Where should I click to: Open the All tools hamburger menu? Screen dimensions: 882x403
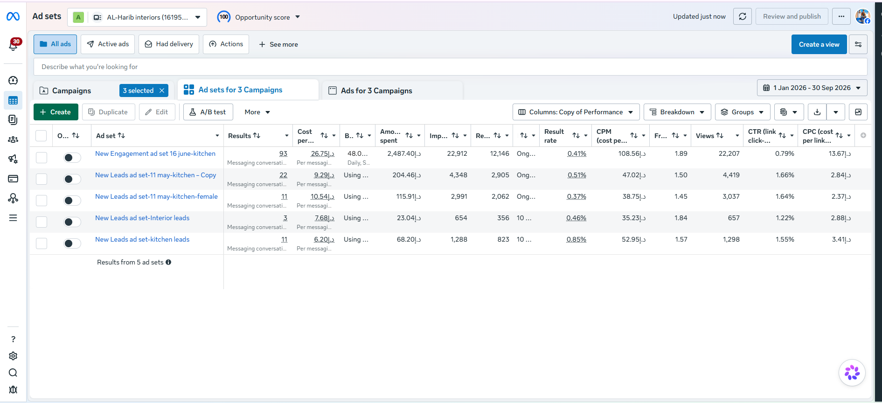[13, 218]
